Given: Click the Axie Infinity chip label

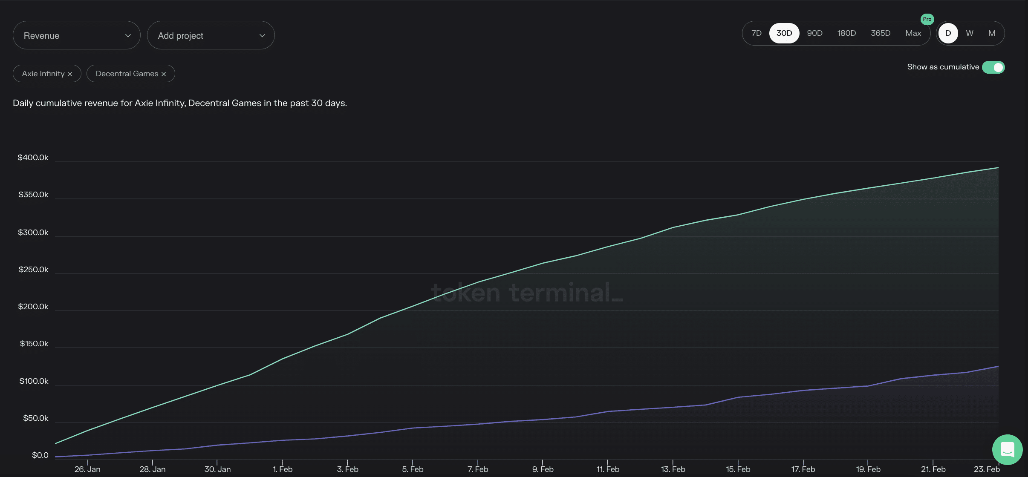Looking at the screenshot, I should (43, 73).
